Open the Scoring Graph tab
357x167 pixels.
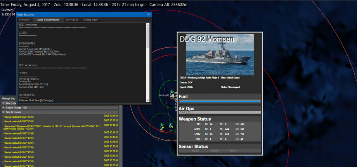[x=90, y=20]
